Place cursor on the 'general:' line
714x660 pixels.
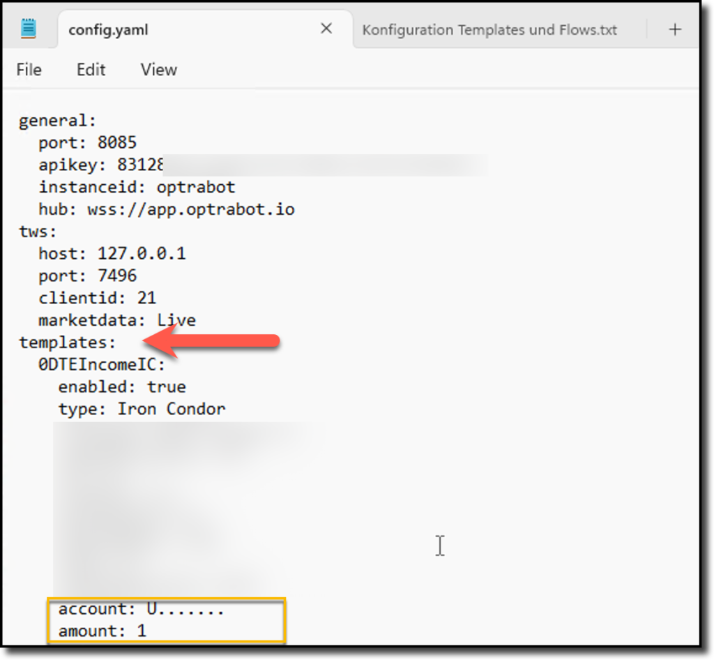[x=57, y=121]
